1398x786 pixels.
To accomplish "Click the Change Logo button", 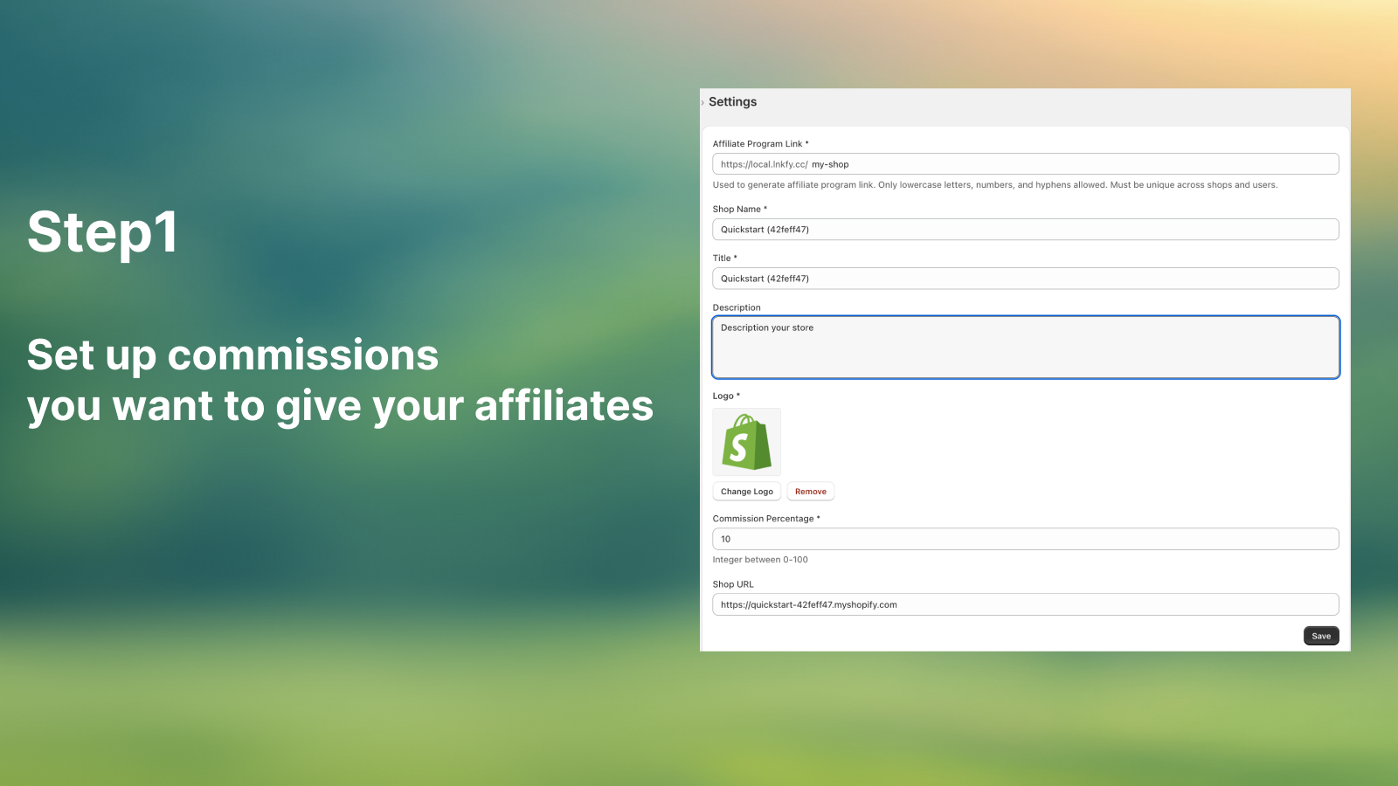I will (x=746, y=491).
